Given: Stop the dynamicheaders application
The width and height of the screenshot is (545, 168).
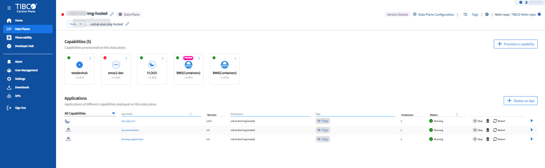Looking at the screenshot, I should point(478,130).
